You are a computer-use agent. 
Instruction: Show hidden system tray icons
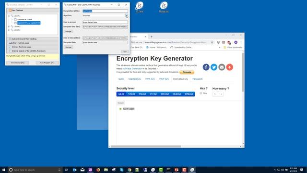click(x=275, y=170)
